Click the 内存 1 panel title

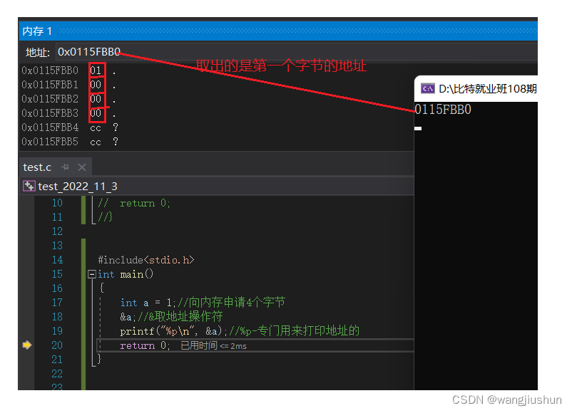[x=37, y=31]
